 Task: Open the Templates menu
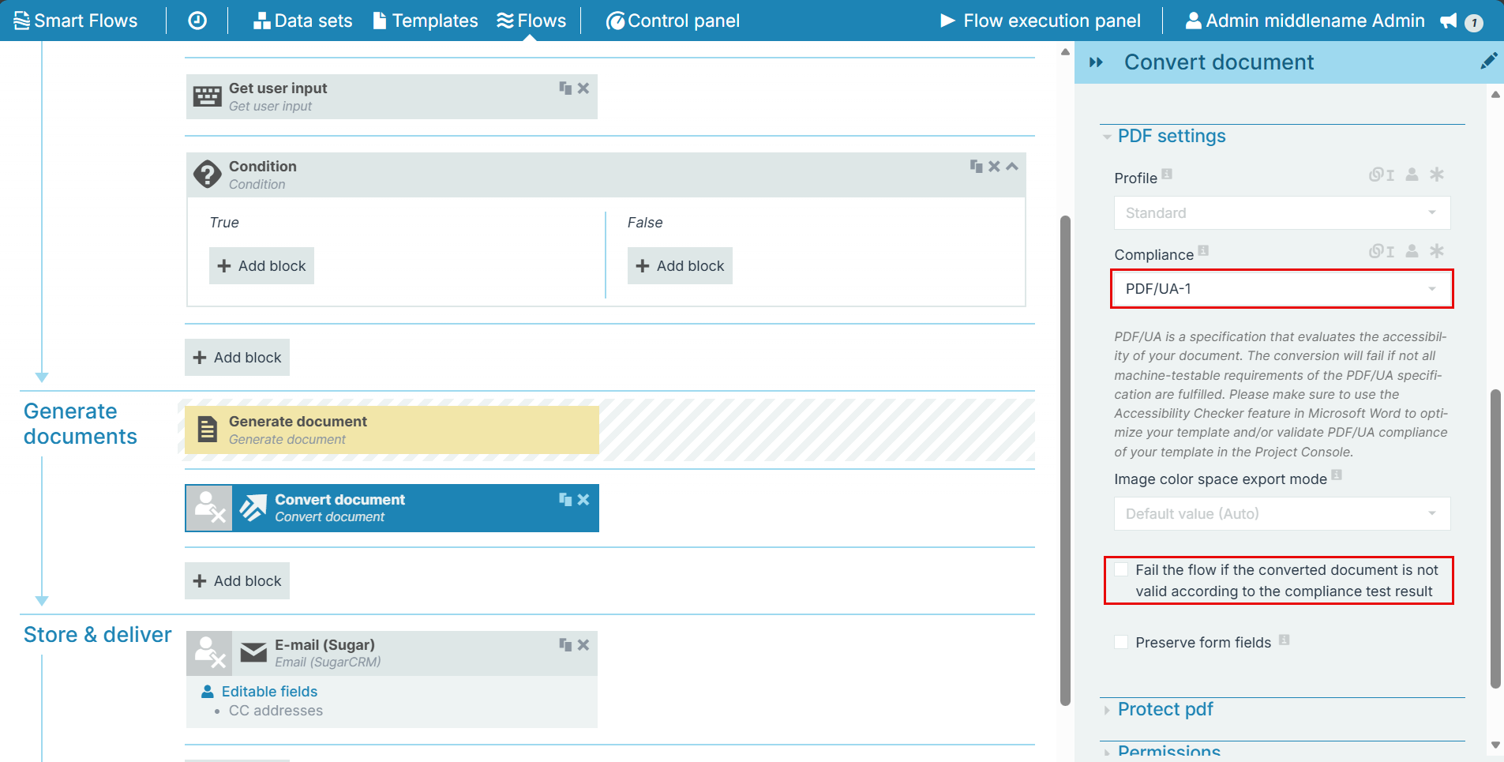(426, 21)
